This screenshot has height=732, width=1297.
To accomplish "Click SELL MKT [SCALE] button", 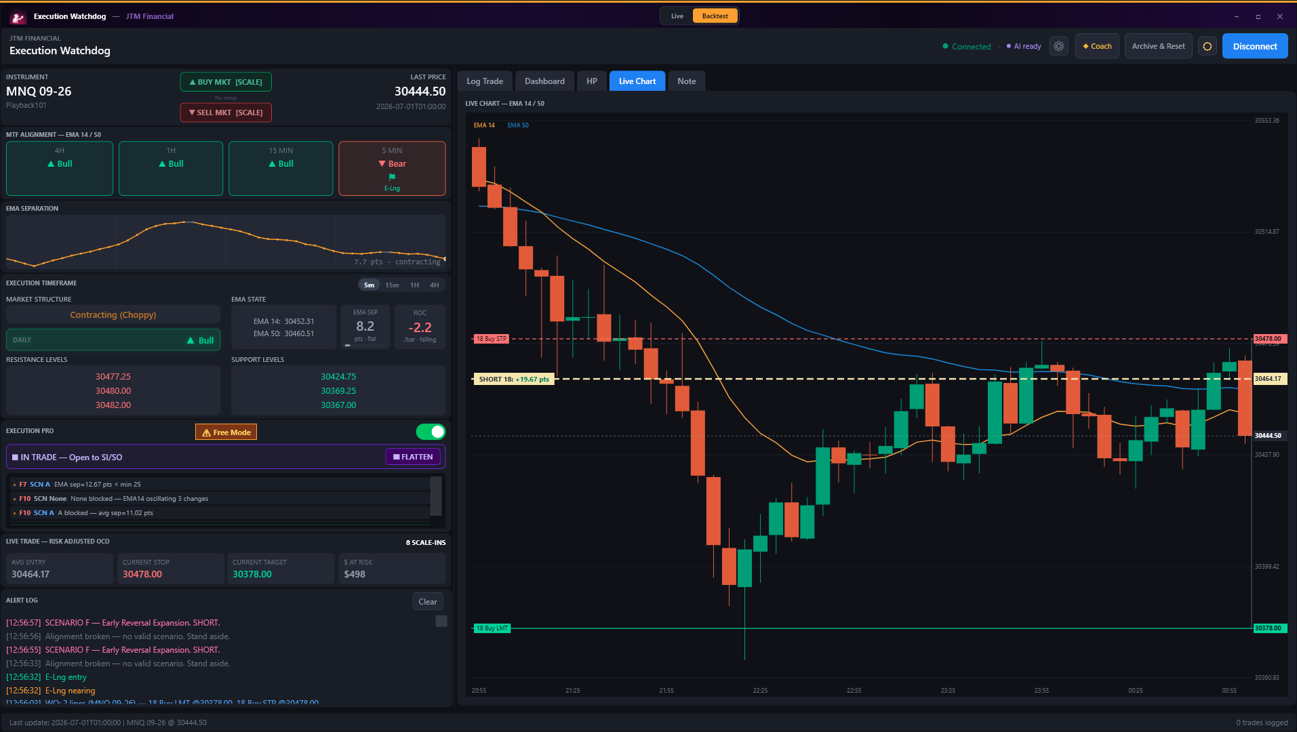I will [226, 113].
